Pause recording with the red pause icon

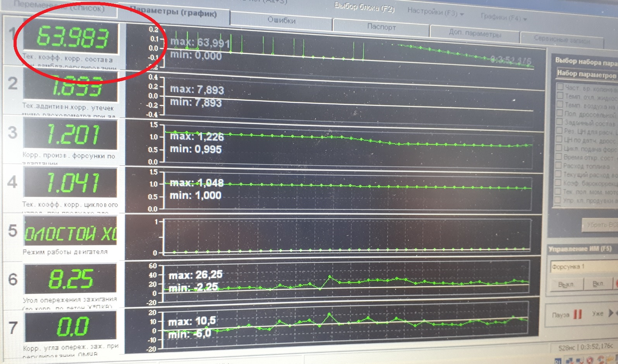(578, 314)
